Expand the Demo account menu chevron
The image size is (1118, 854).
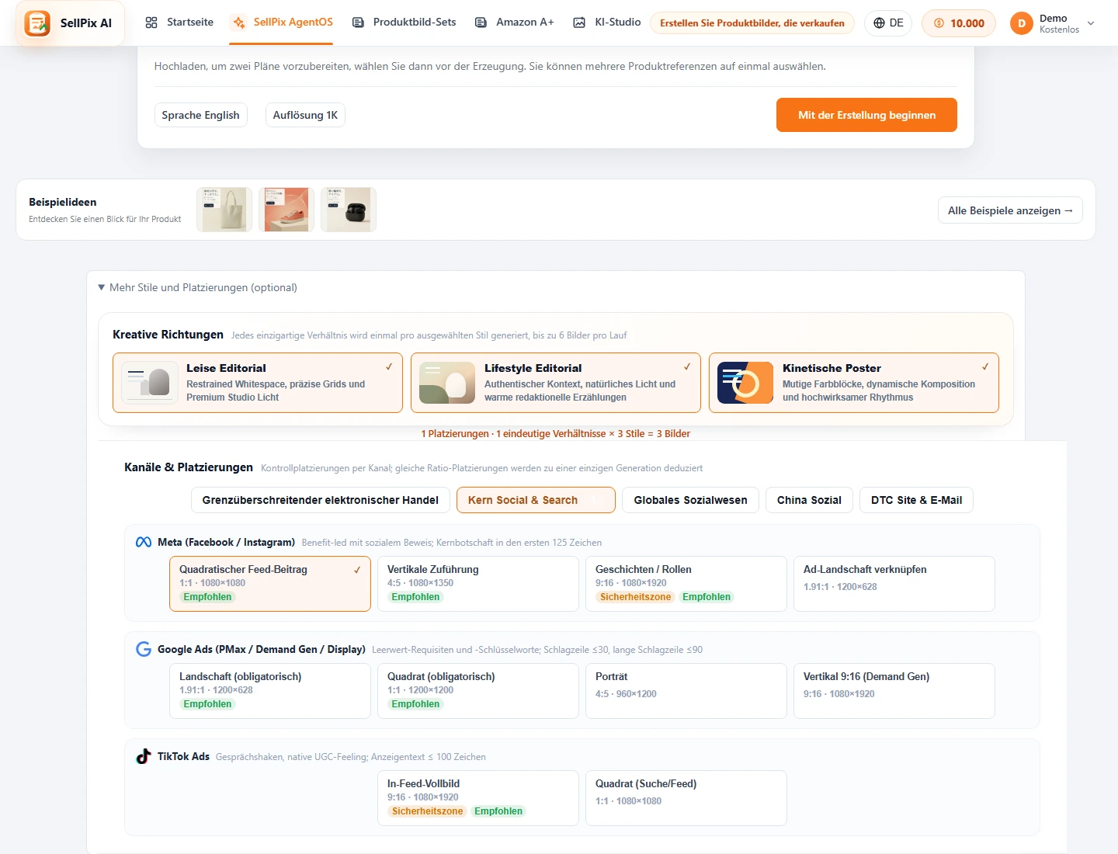tap(1091, 23)
